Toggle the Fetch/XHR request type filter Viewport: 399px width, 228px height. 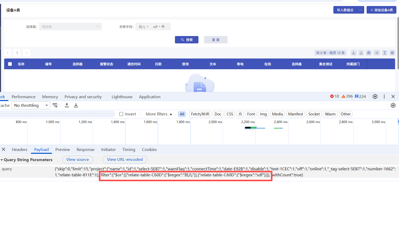200,114
